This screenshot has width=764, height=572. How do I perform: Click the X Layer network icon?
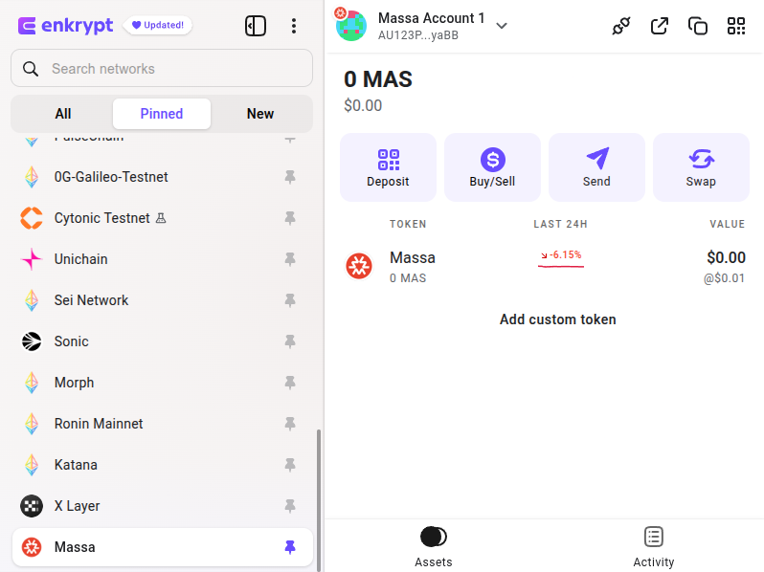pyautogui.click(x=32, y=506)
